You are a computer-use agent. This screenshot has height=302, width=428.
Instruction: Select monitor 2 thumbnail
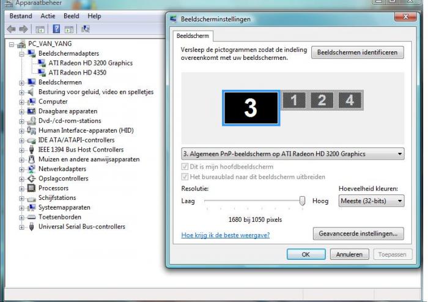pos(322,100)
